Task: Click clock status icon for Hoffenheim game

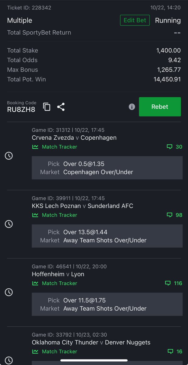Action: tap(9, 292)
